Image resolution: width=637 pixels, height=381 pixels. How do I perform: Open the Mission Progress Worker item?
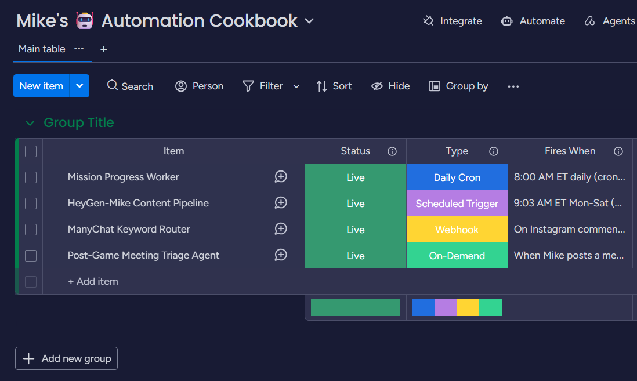123,177
